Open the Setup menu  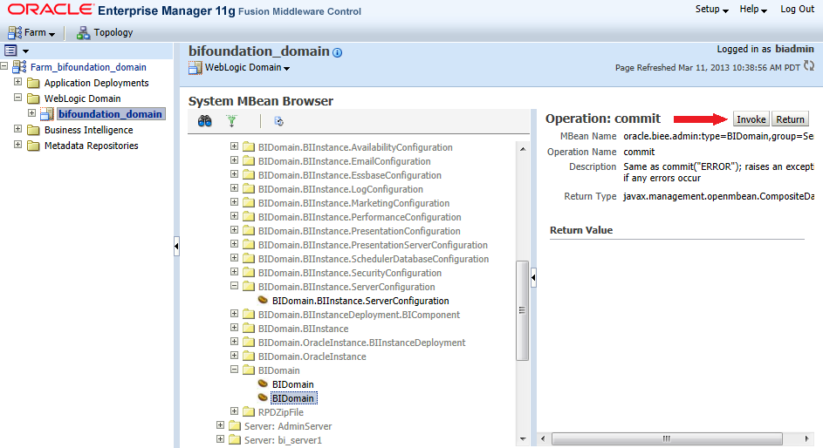coord(712,10)
